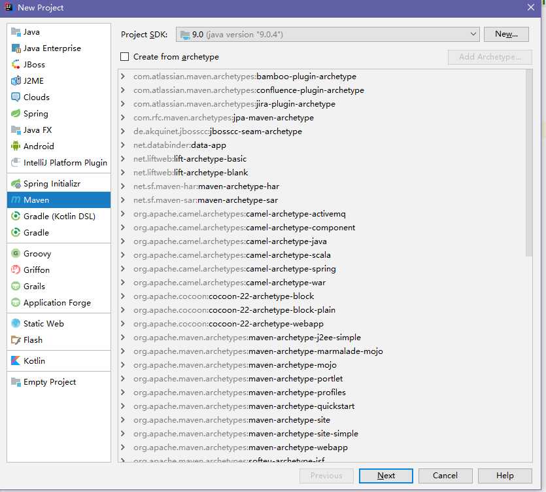
Task: Select cocoon-22-archetype-block-plain row
Action: pyautogui.click(x=322, y=309)
